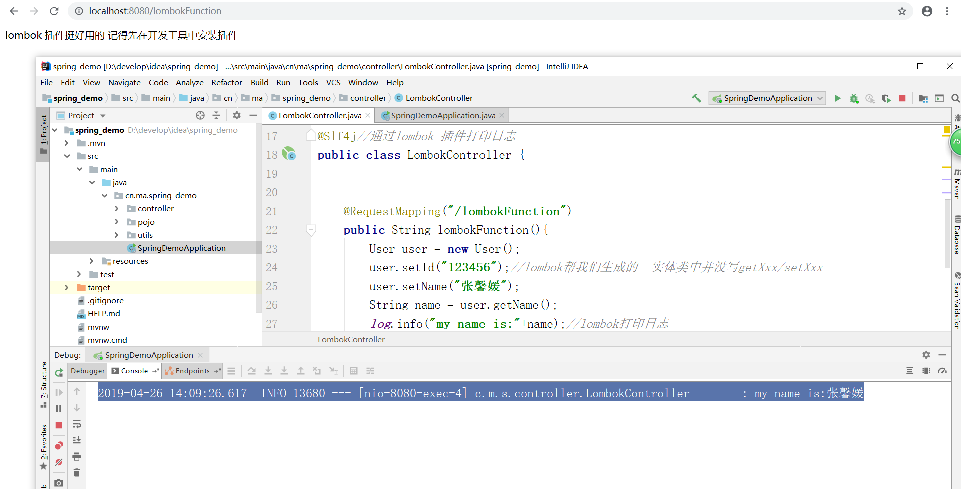The height and width of the screenshot is (489, 961).
Task: Expand the resources folder
Action: click(91, 261)
